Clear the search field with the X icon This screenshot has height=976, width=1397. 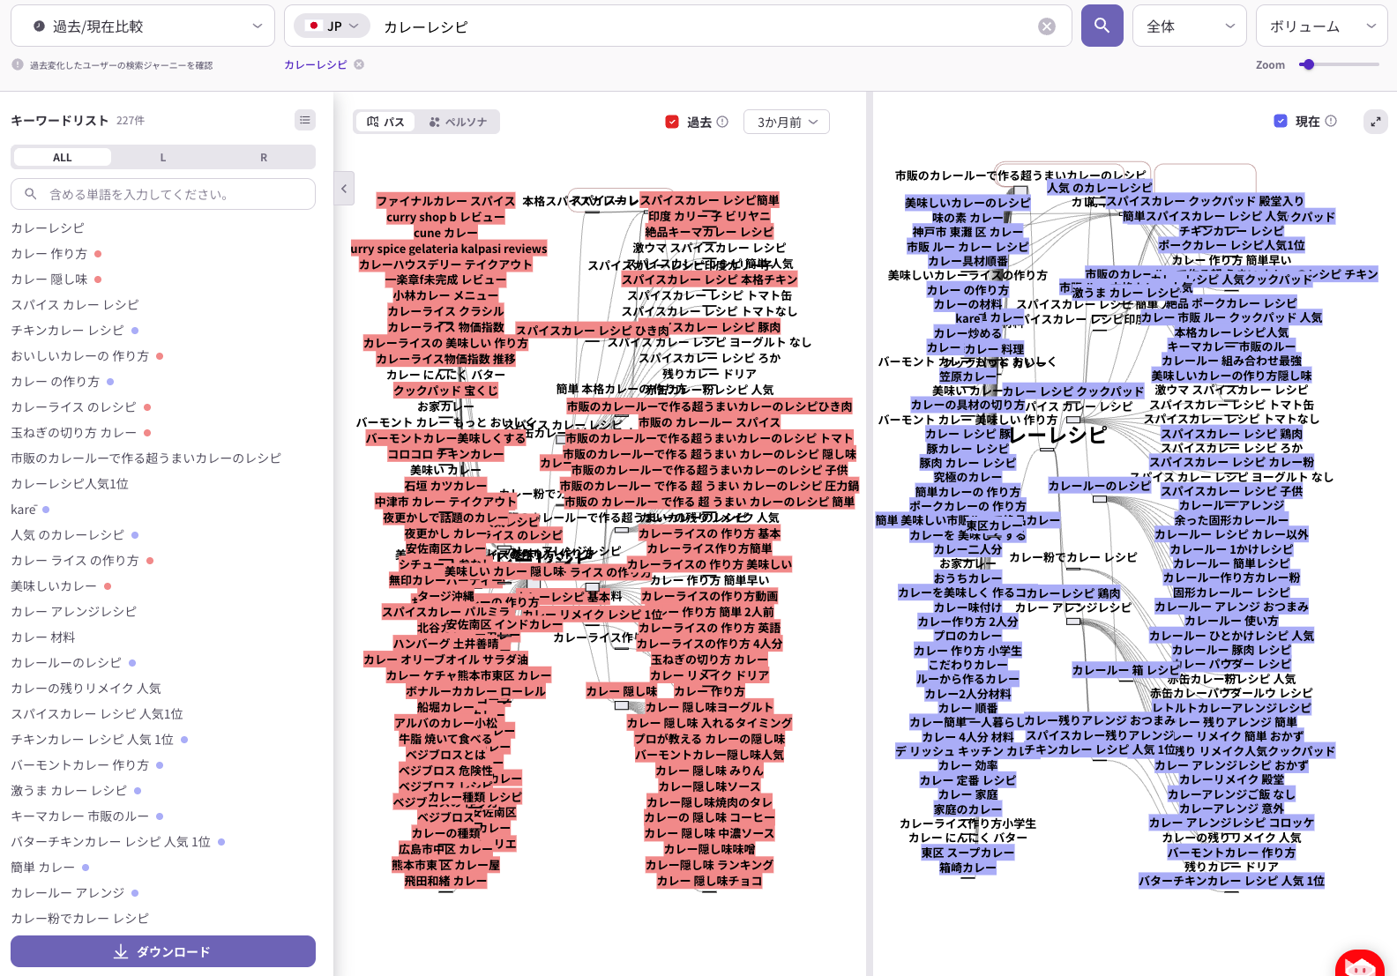[1047, 26]
